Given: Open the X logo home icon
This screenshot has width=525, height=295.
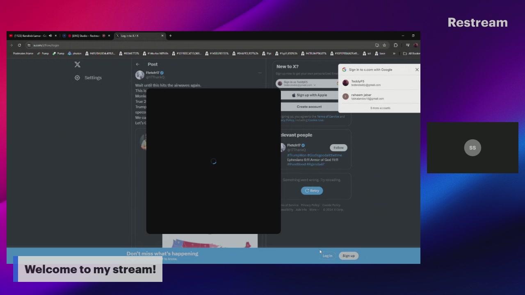Looking at the screenshot, I should [x=78, y=64].
